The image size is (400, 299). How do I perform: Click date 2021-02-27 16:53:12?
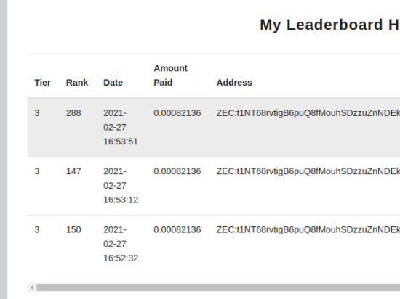121,186
